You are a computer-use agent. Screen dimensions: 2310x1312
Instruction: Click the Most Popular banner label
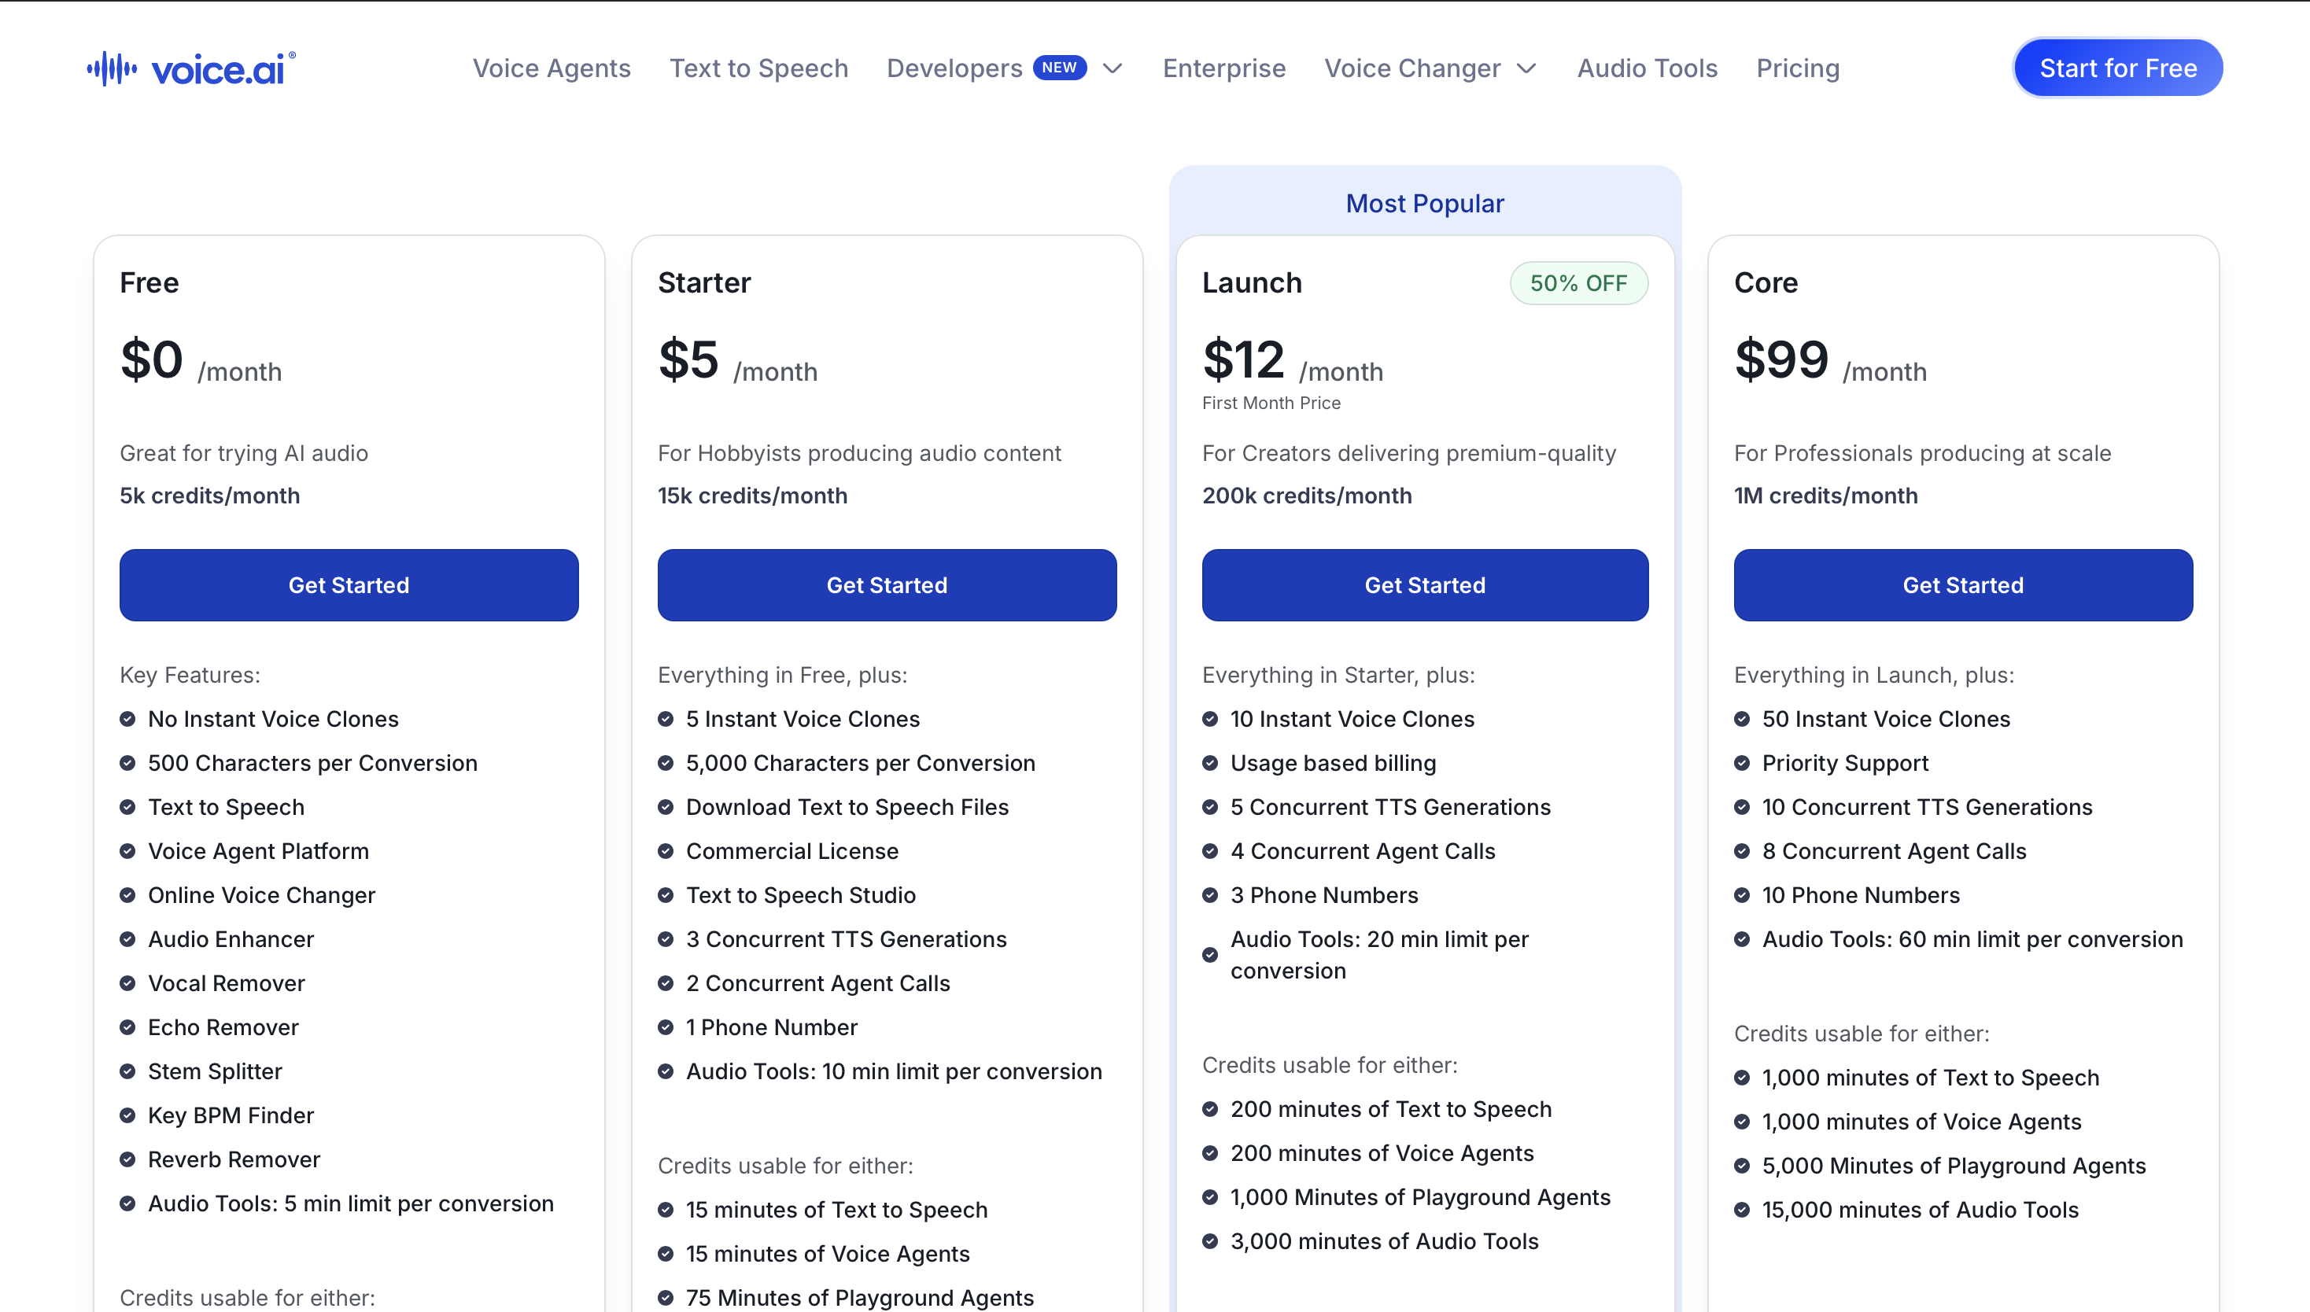click(1425, 204)
